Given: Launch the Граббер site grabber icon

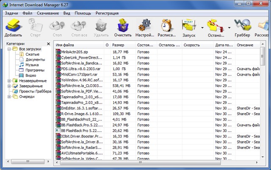Looking at the screenshot, I should point(242,27).
